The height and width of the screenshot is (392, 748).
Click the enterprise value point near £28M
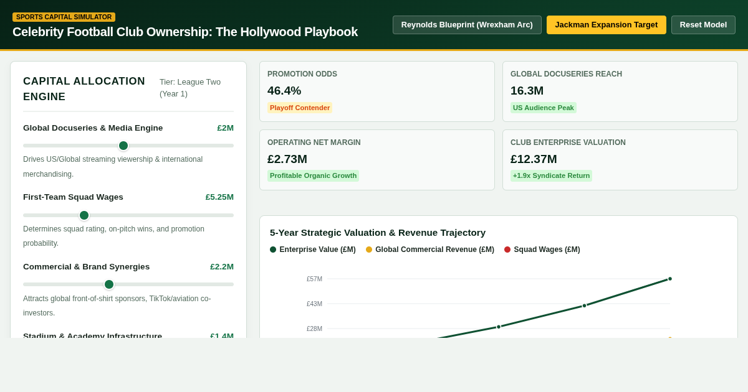499,327
